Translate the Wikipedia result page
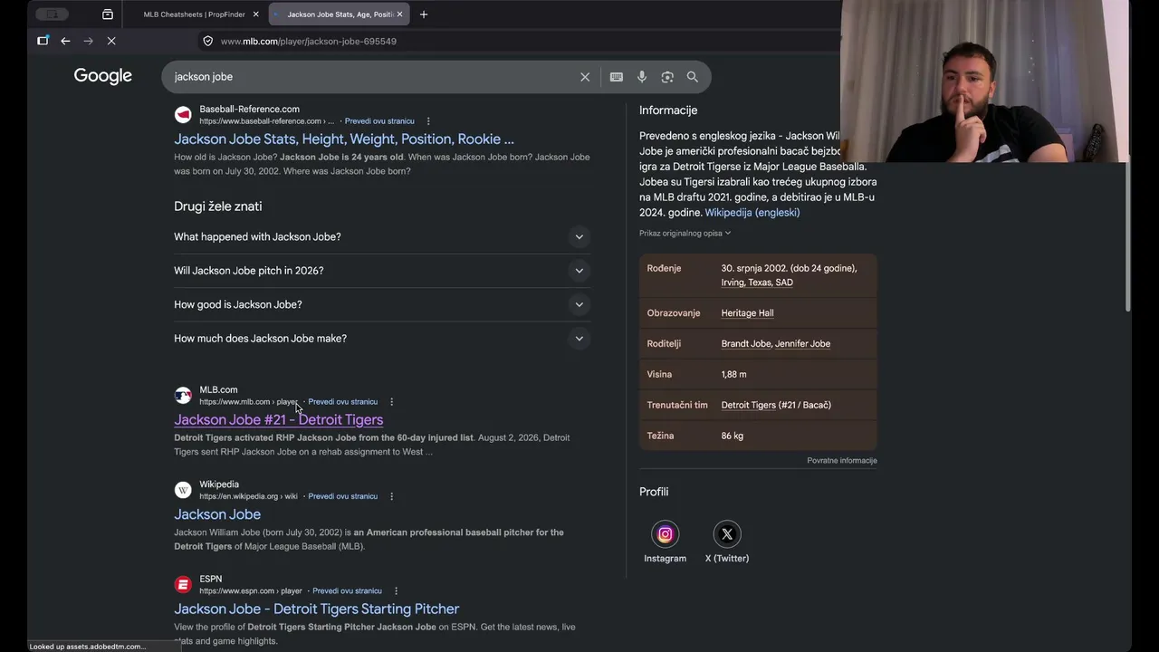The image size is (1159, 652). (x=343, y=496)
